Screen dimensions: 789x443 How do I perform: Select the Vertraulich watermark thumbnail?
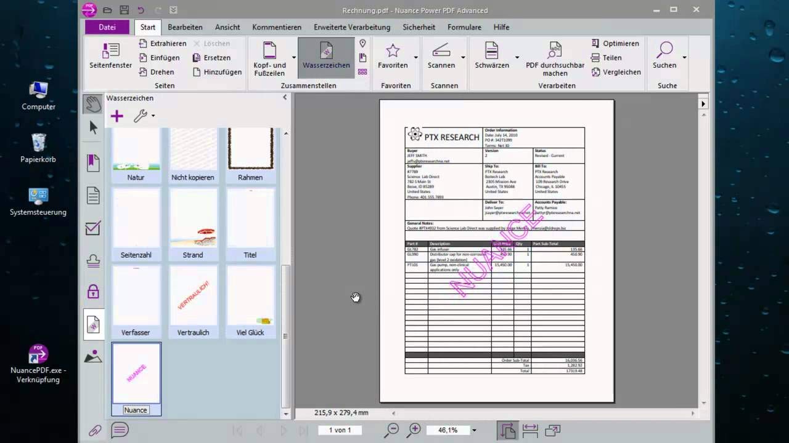[193, 301]
